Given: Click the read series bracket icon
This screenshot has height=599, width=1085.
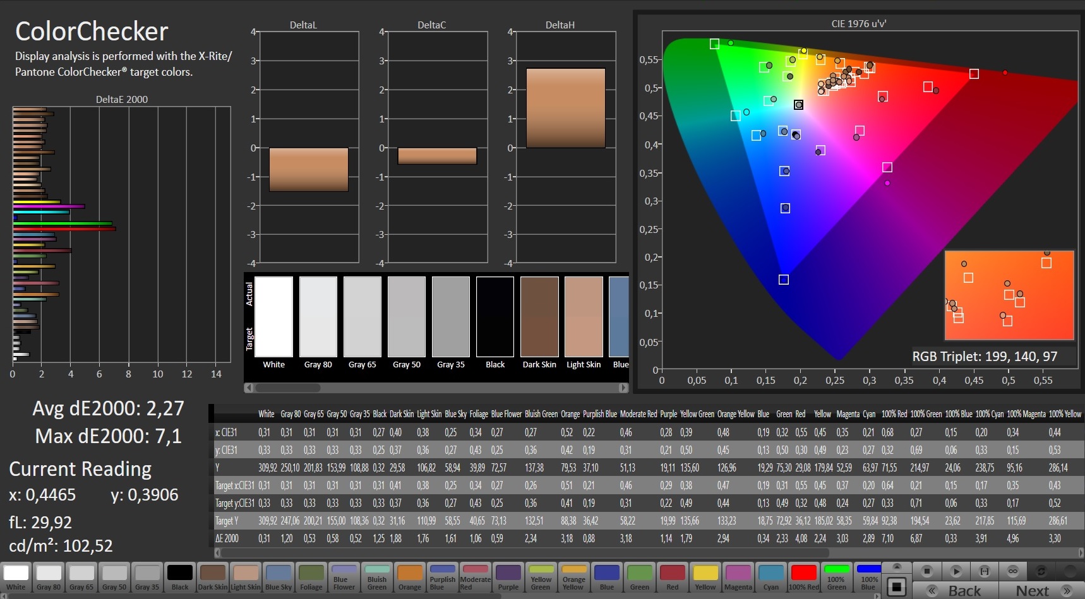Looking at the screenshot, I should tap(984, 571).
